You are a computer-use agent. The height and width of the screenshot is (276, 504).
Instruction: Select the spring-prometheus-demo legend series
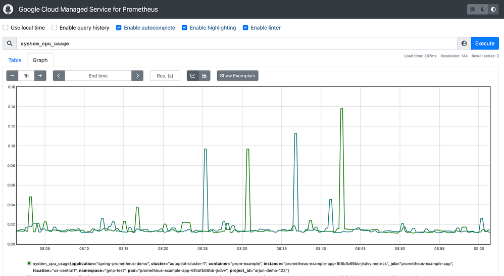pyautogui.click(x=243, y=267)
